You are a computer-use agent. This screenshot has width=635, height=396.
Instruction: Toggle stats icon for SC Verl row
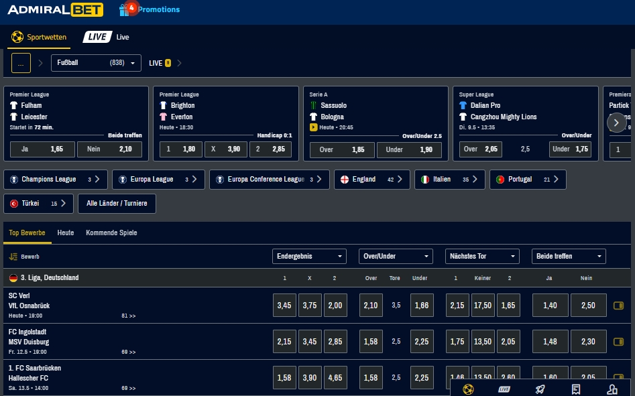(618, 306)
